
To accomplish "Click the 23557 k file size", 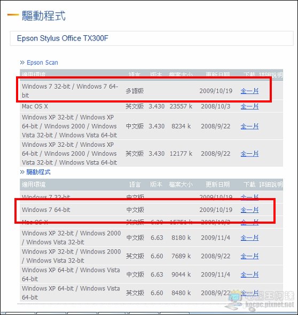I will pyautogui.click(x=181, y=106).
